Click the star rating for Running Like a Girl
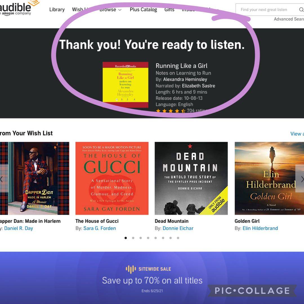 coord(171,111)
